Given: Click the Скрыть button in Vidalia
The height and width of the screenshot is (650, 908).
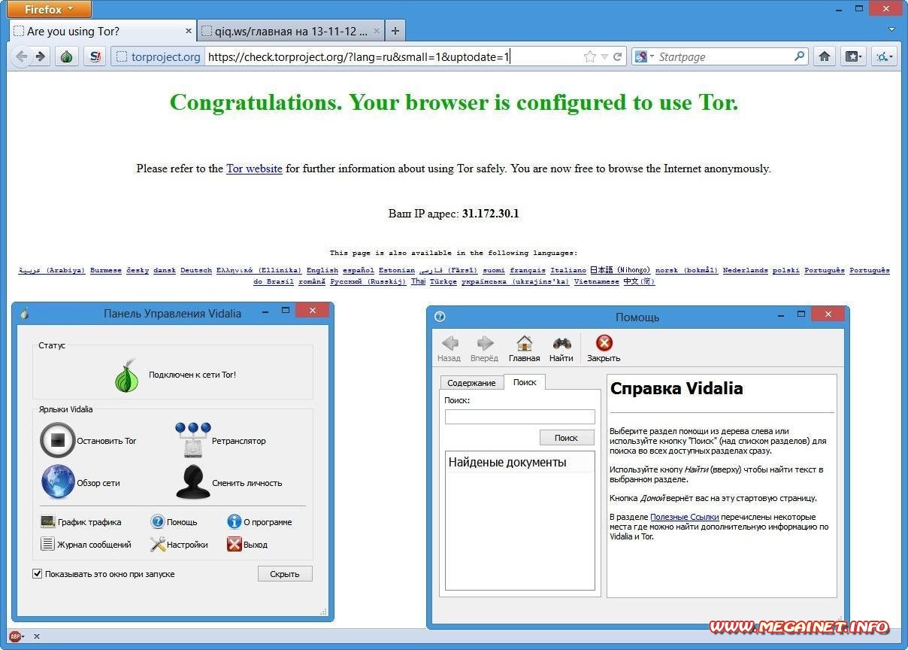Looking at the screenshot, I should pos(285,574).
